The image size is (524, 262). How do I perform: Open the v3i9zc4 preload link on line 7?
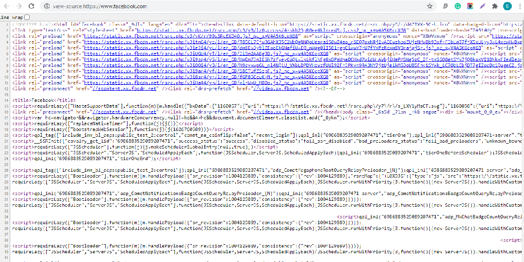(302, 60)
